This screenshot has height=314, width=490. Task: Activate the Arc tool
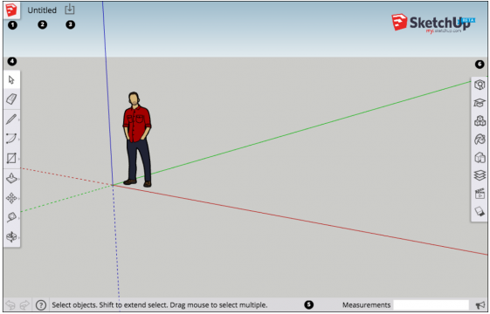[x=11, y=139]
